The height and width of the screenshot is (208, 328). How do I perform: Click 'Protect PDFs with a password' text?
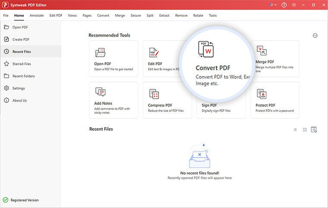click(274, 111)
